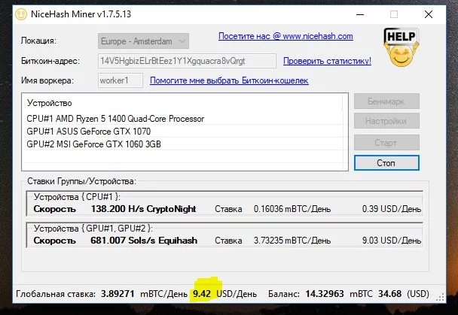Click the Старт button
This screenshot has height=315, width=458.
[386, 143]
